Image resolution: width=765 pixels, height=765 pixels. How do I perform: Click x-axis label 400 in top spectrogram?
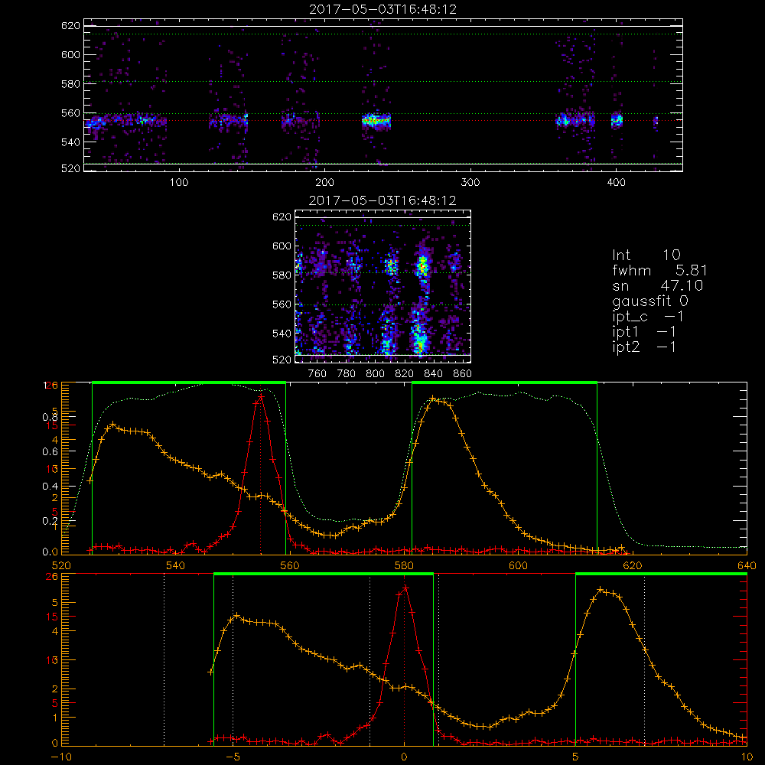(x=616, y=182)
